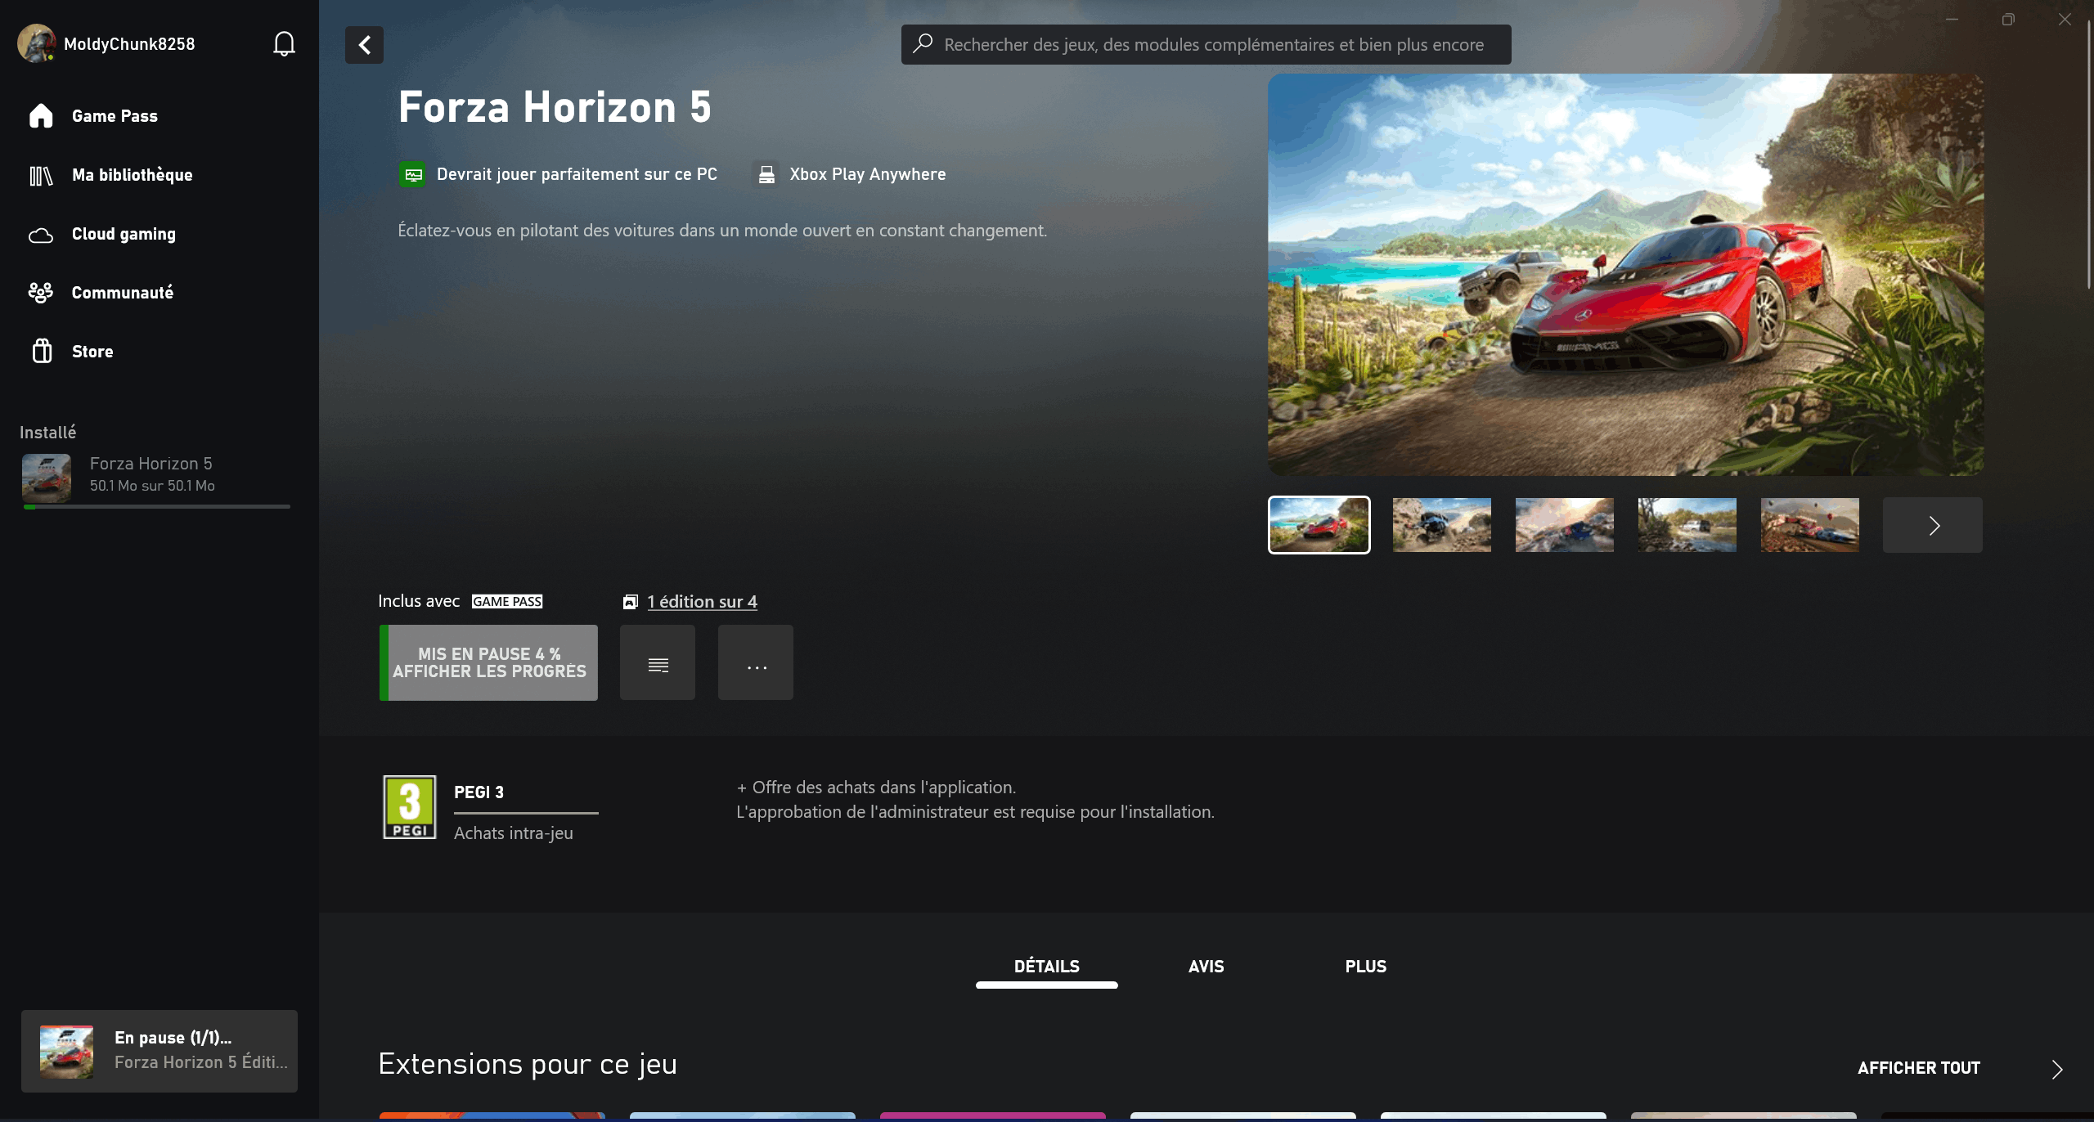This screenshot has width=2094, height=1122.
Task: Select fifth screenshot thumbnail
Action: [x=1810, y=525]
